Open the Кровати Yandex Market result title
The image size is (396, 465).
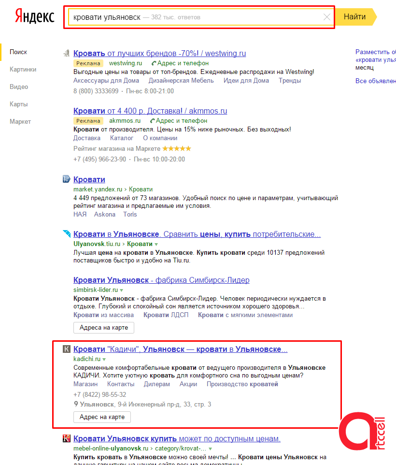[89, 179]
